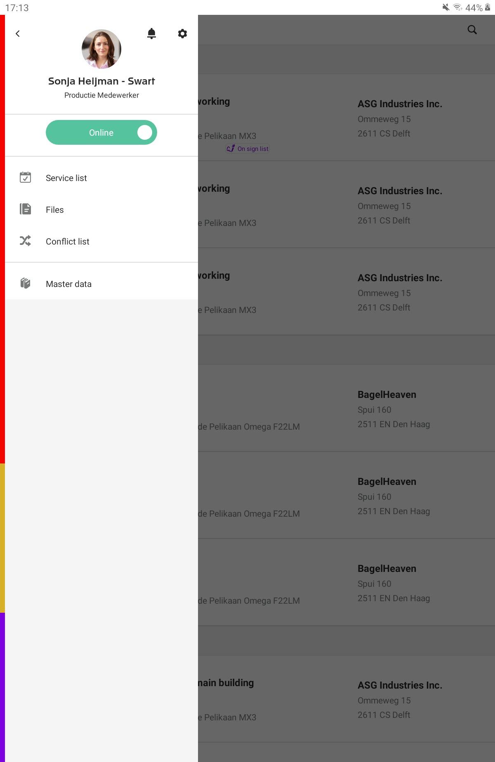Image resolution: width=495 pixels, height=762 pixels.
Task: Open notifications bell icon
Action: [x=151, y=33]
